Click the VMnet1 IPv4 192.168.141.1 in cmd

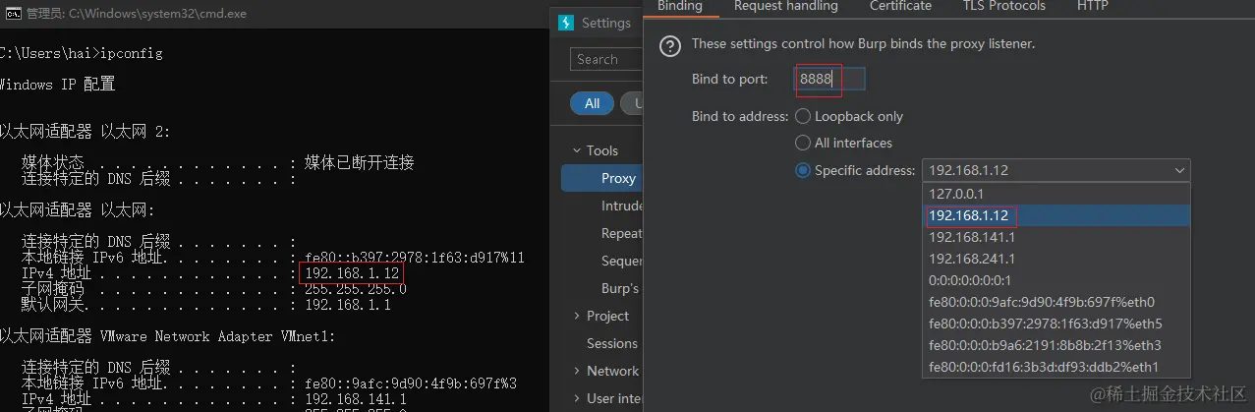pyautogui.click(x=356, y=399)
